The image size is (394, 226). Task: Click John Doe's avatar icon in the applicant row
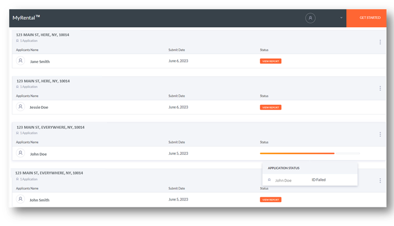pos(21,153)
